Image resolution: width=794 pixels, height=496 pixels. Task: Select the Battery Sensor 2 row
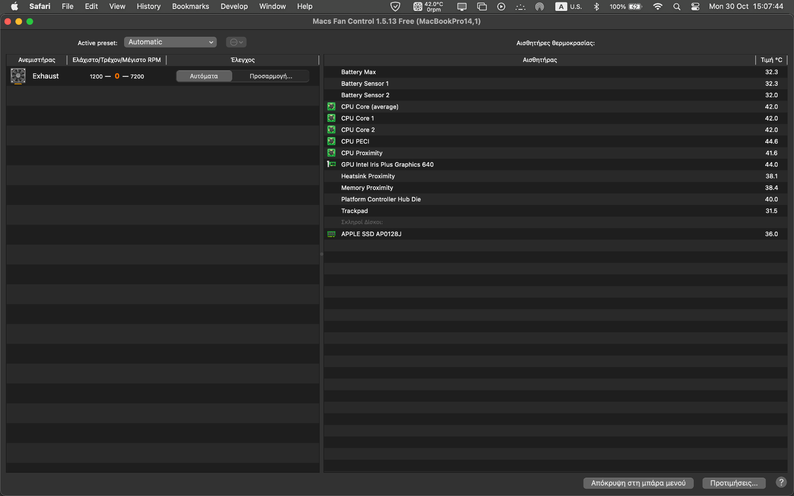tap(556, 95)
